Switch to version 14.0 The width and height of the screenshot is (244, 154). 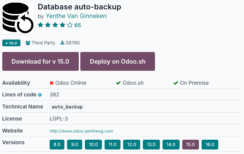(x=171, y=145)
